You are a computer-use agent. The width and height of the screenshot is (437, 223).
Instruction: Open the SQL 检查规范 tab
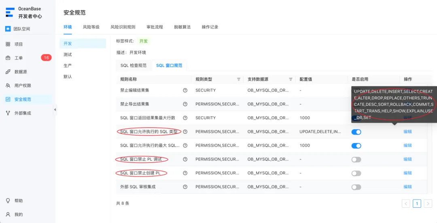(134, 65)
